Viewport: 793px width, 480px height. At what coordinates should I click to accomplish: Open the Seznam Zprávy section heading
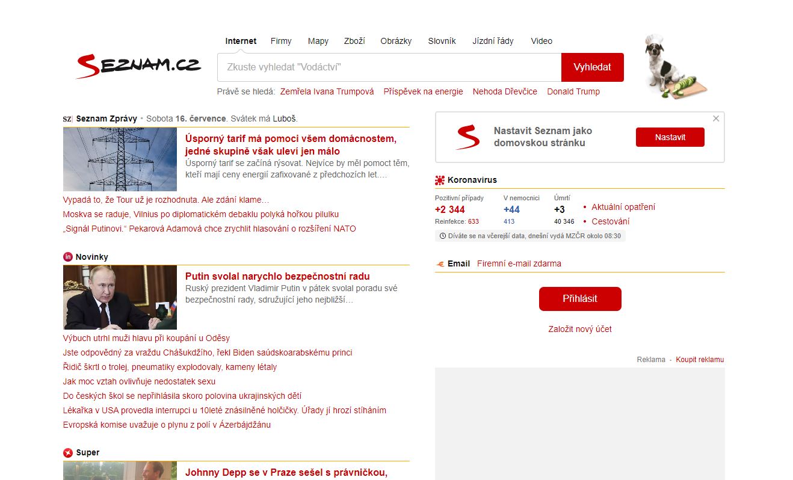click(106, 118)
